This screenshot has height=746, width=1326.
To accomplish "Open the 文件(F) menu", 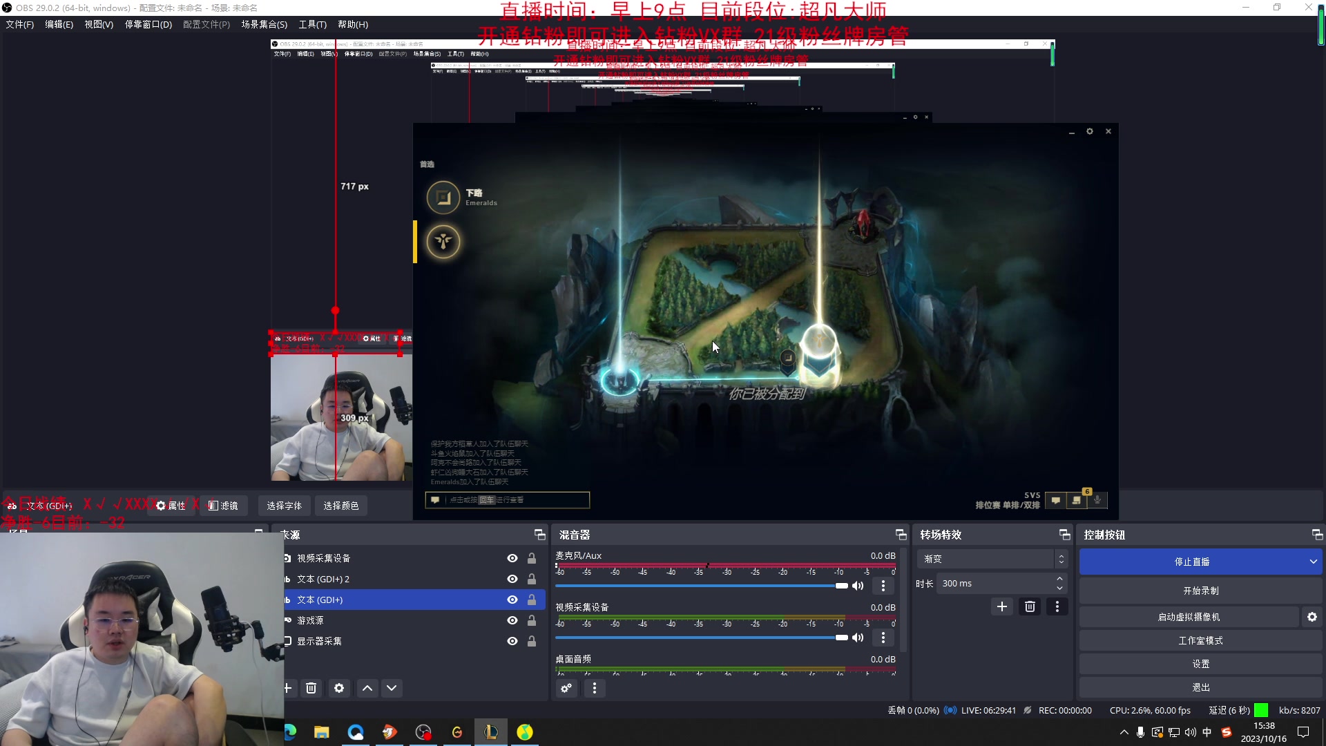I will click(20, 25).
